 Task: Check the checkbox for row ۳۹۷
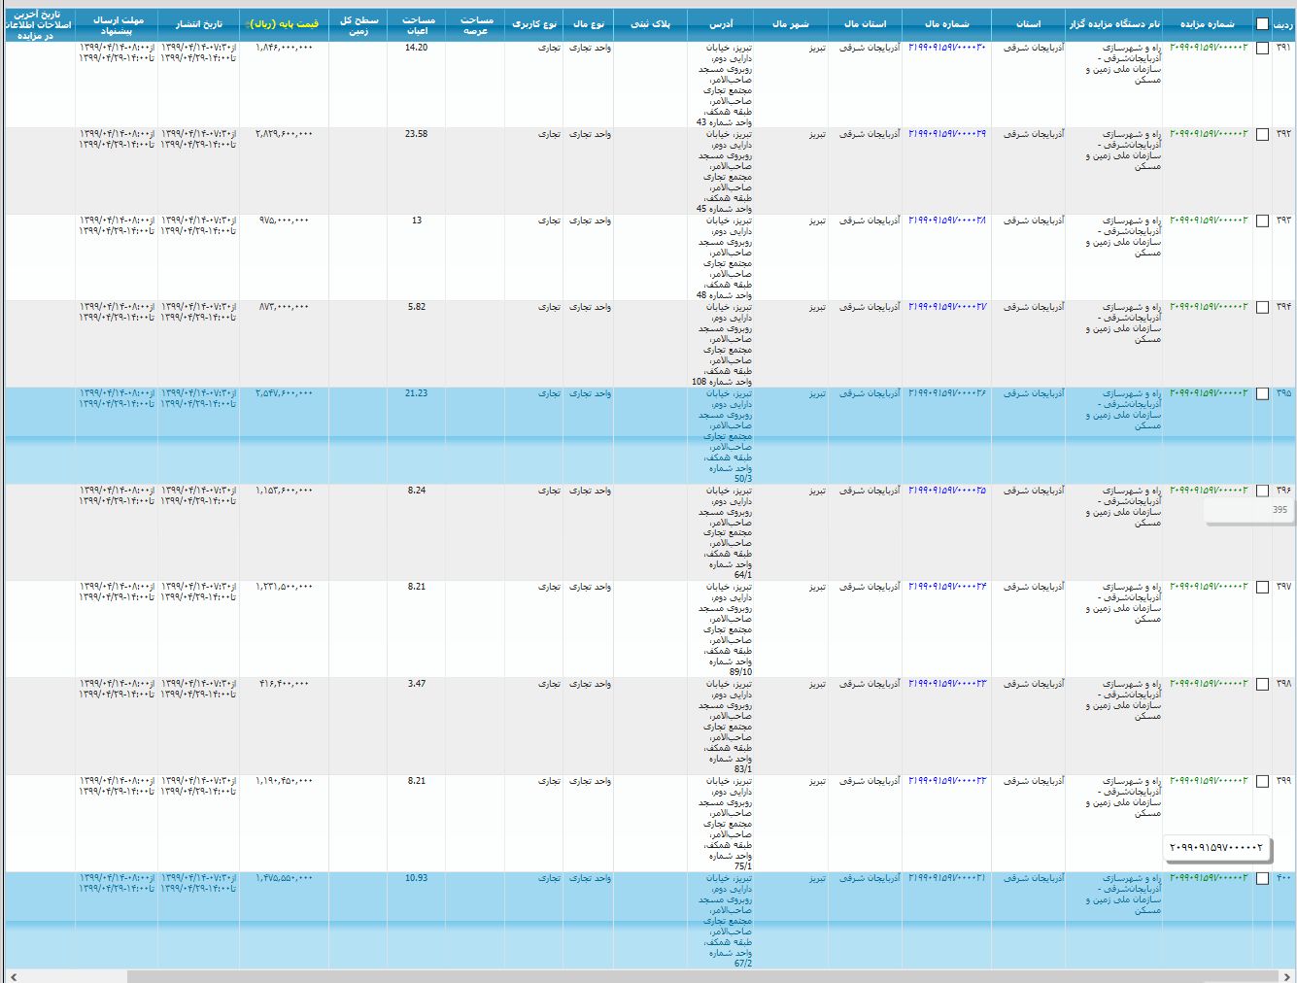click(x=1262, y=588)
